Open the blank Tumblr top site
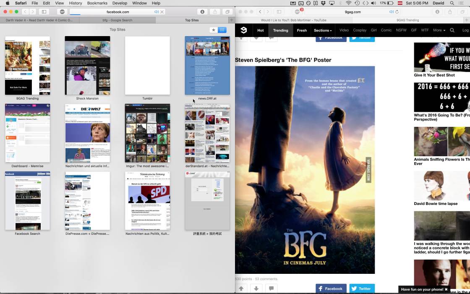 click(147, 66)
